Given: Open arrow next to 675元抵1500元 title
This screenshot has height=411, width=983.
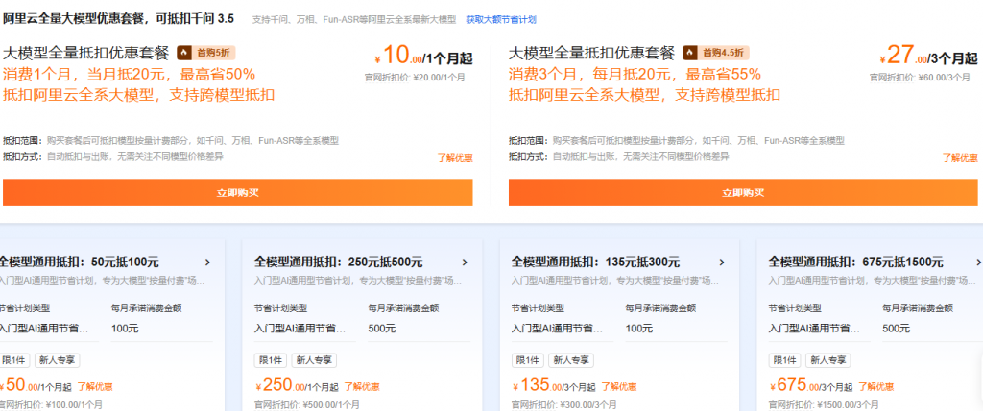Looking at the screenshot, I should click(977, 262).
